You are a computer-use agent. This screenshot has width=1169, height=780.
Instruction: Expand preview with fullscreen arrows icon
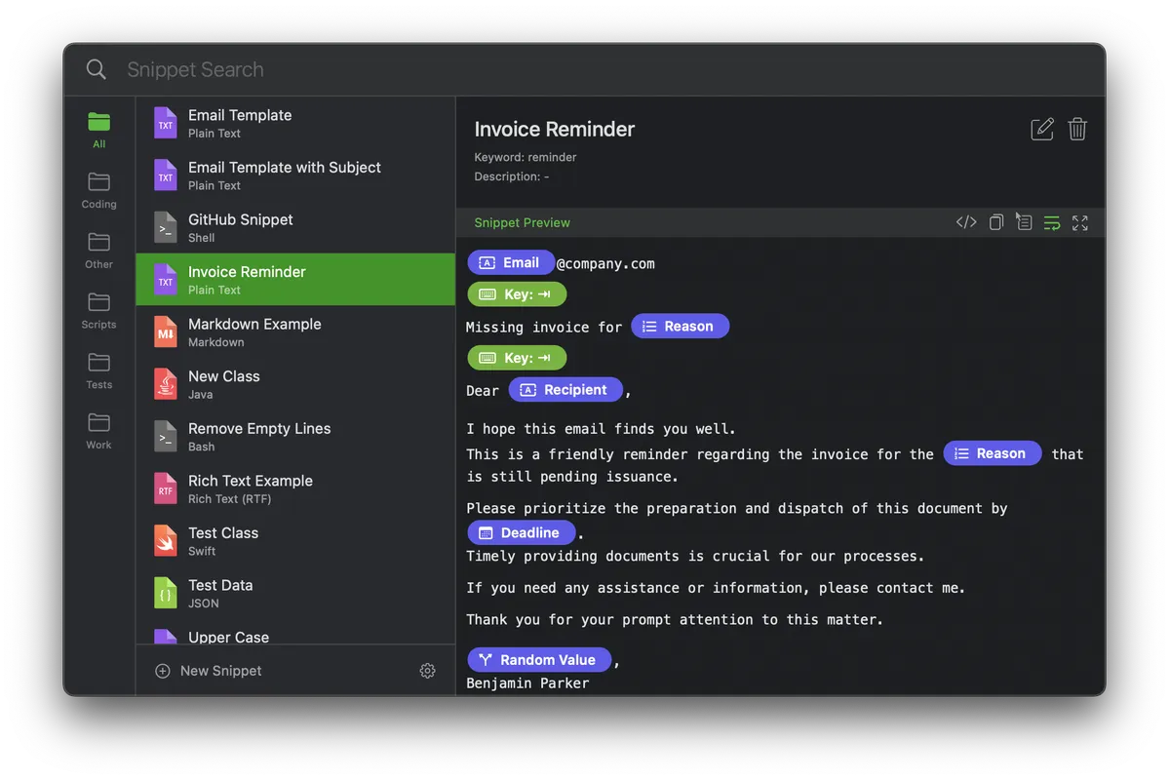pyautogui.click(x=1080, y=222)
